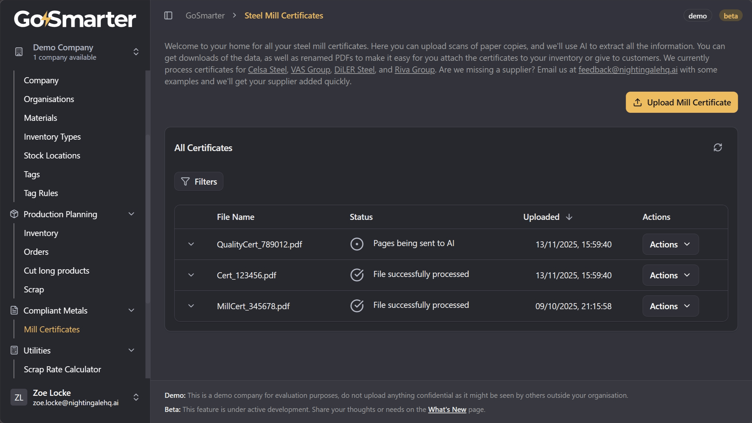The width and height of the screenshot is (752, 423).
Task: Sort by the Uploaded column header
Action: [x=541, y=217]
